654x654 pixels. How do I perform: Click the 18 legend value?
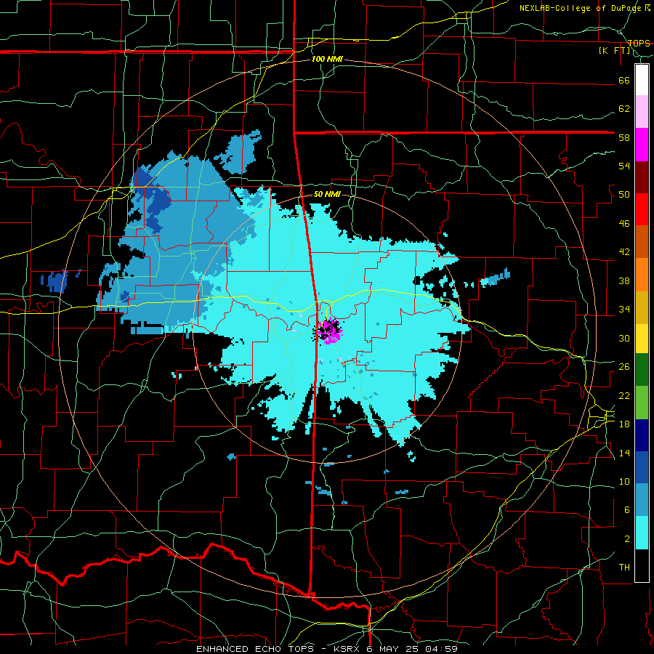tap(624, 424)
